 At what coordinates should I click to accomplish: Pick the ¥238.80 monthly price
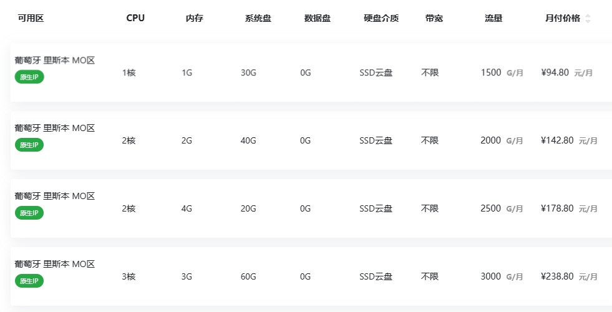557,276
